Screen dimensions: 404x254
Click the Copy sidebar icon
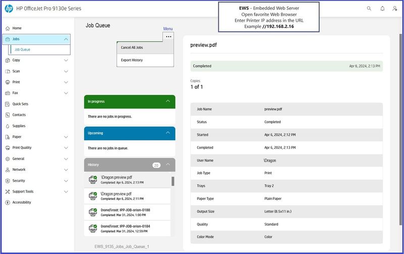tap(8, 60)
